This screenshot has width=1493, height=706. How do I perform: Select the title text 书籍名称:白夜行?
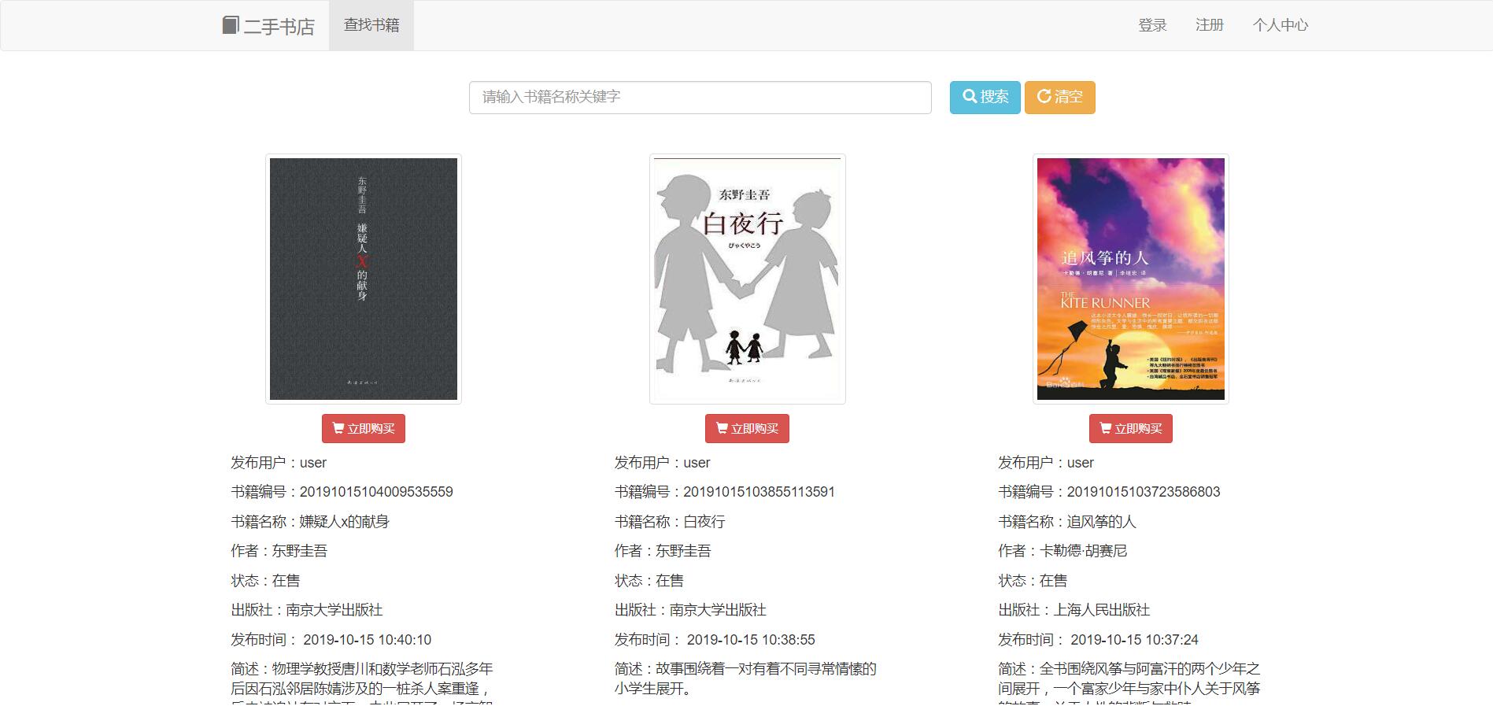click(670, 522)
